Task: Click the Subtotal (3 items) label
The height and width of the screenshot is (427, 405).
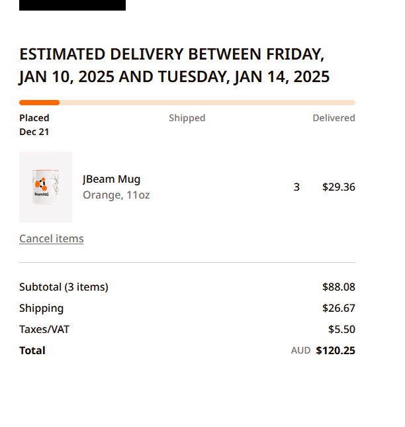Action: pyautogui.click(x=64, y=287)
